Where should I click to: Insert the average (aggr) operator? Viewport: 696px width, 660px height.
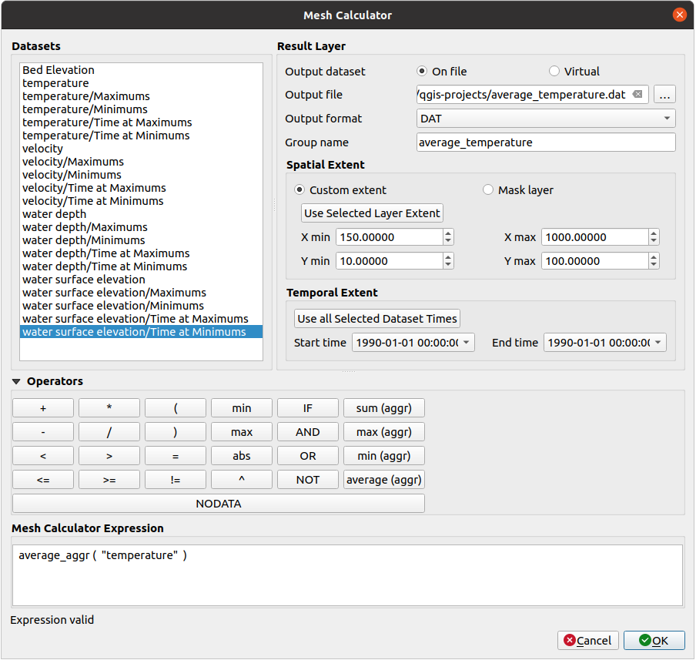point(383,479)
